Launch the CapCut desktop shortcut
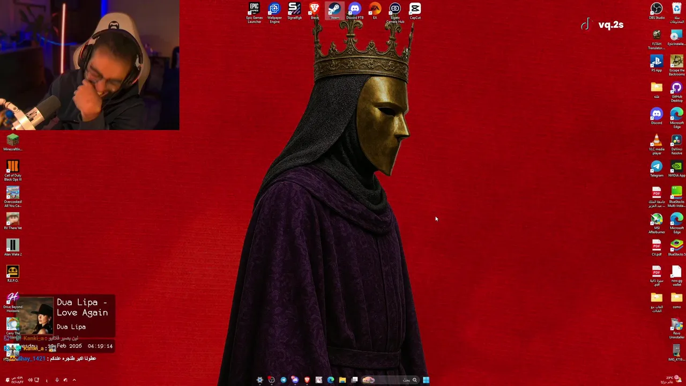The height and width of the screenshot is (386, 686). 415,11
